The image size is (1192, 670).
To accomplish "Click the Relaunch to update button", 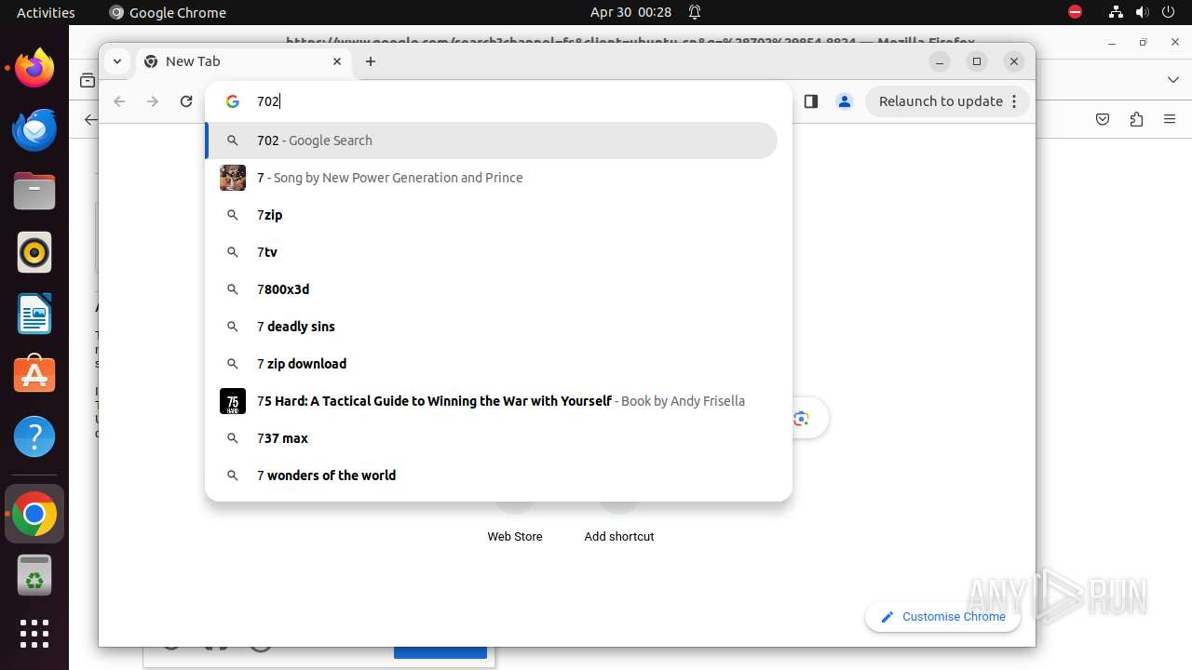I will coord(948,101).
